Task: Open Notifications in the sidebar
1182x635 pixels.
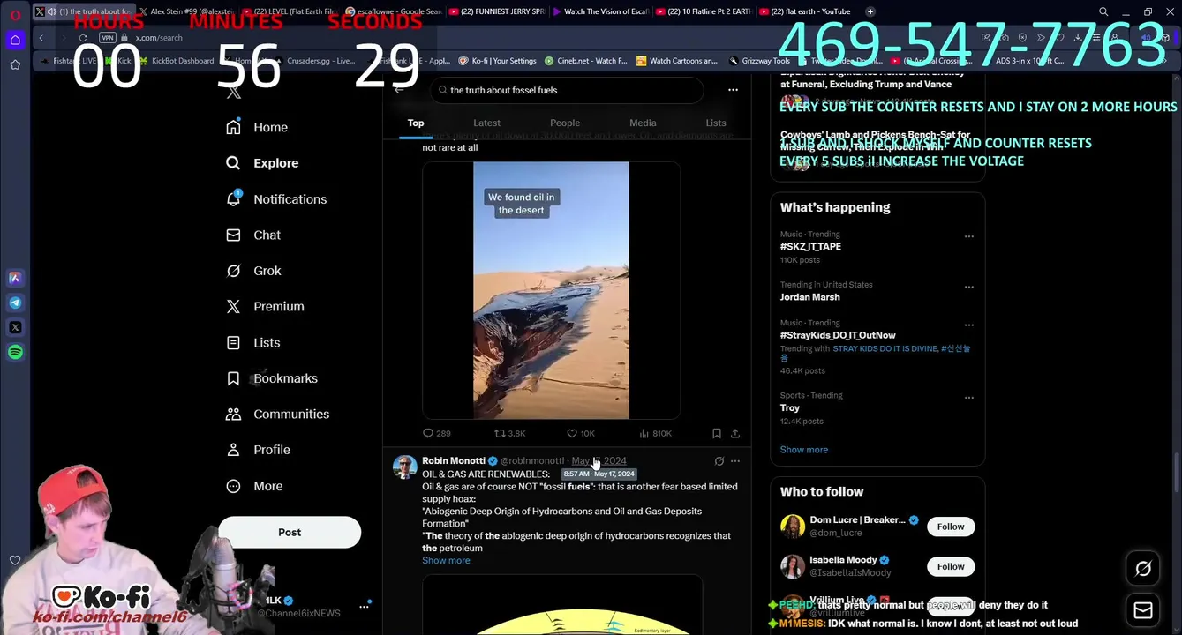Action: (x=276, y=199)
